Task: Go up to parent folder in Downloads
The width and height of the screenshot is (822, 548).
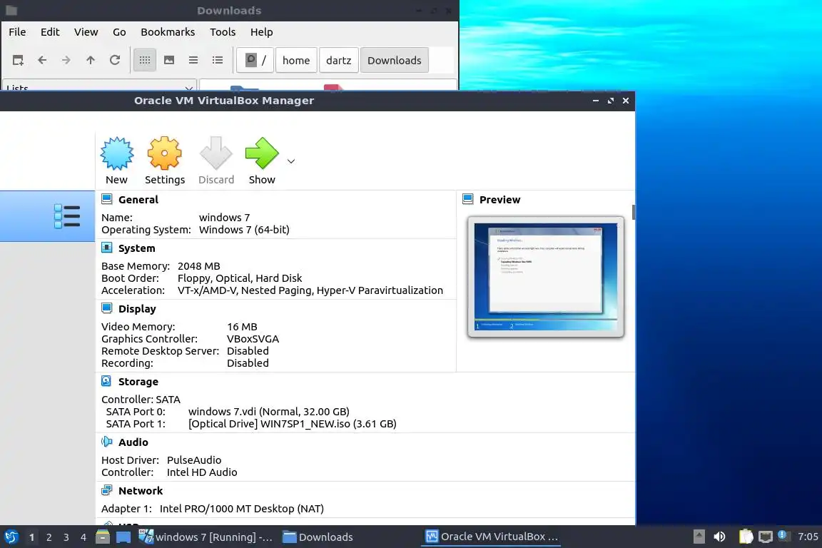Action: [x=90, y=61]
